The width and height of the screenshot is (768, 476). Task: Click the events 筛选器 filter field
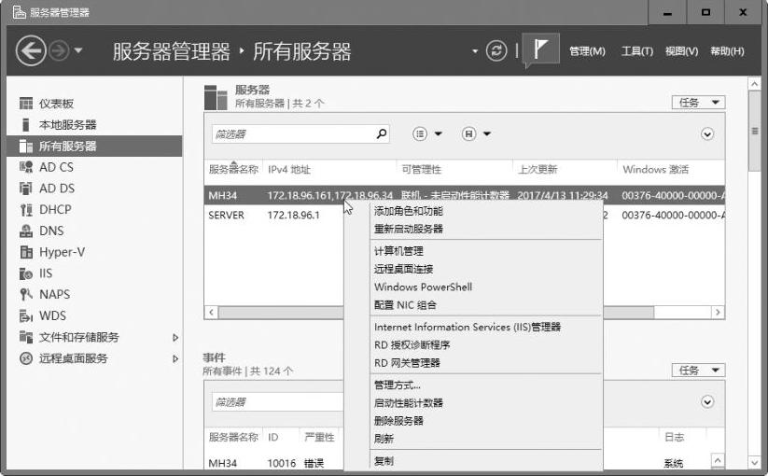(x=278, y=402)
